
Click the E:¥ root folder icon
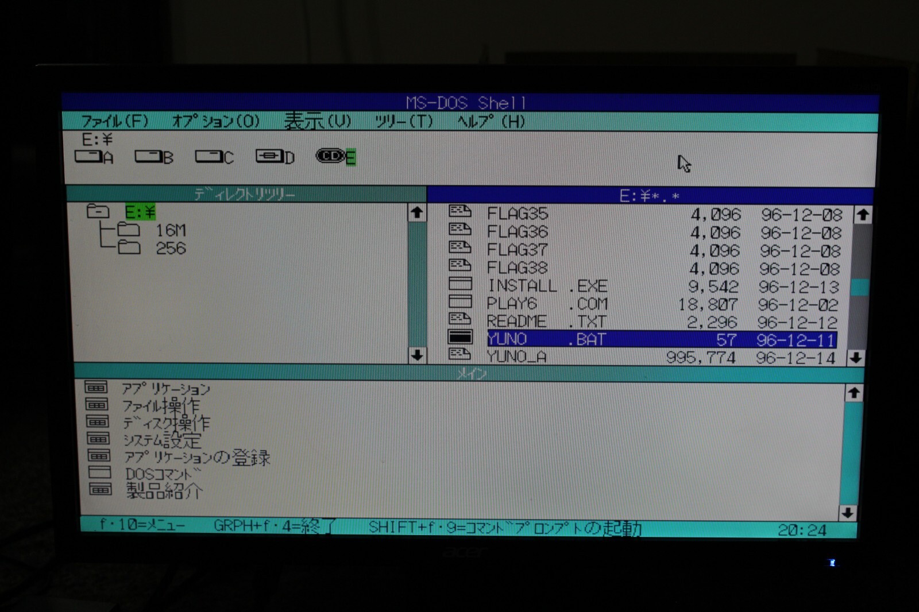tap(98, 211)
